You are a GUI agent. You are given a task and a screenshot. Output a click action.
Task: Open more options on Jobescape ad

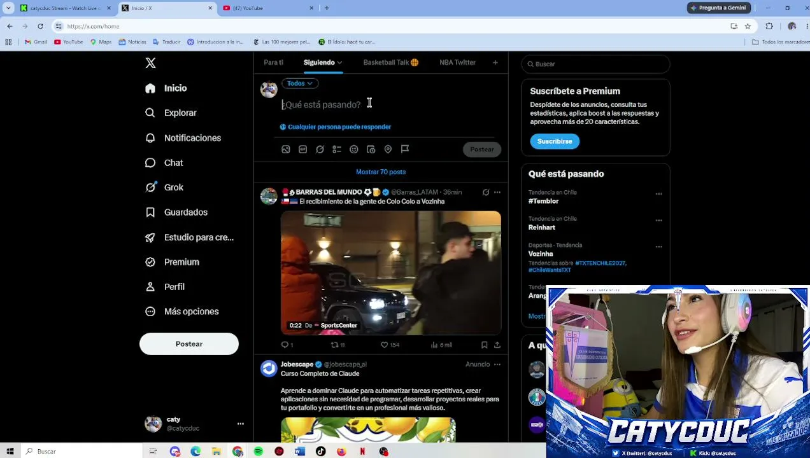497,364
